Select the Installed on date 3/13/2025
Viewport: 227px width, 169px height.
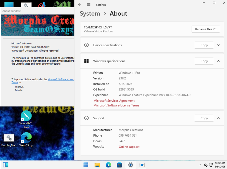[125, 84]
